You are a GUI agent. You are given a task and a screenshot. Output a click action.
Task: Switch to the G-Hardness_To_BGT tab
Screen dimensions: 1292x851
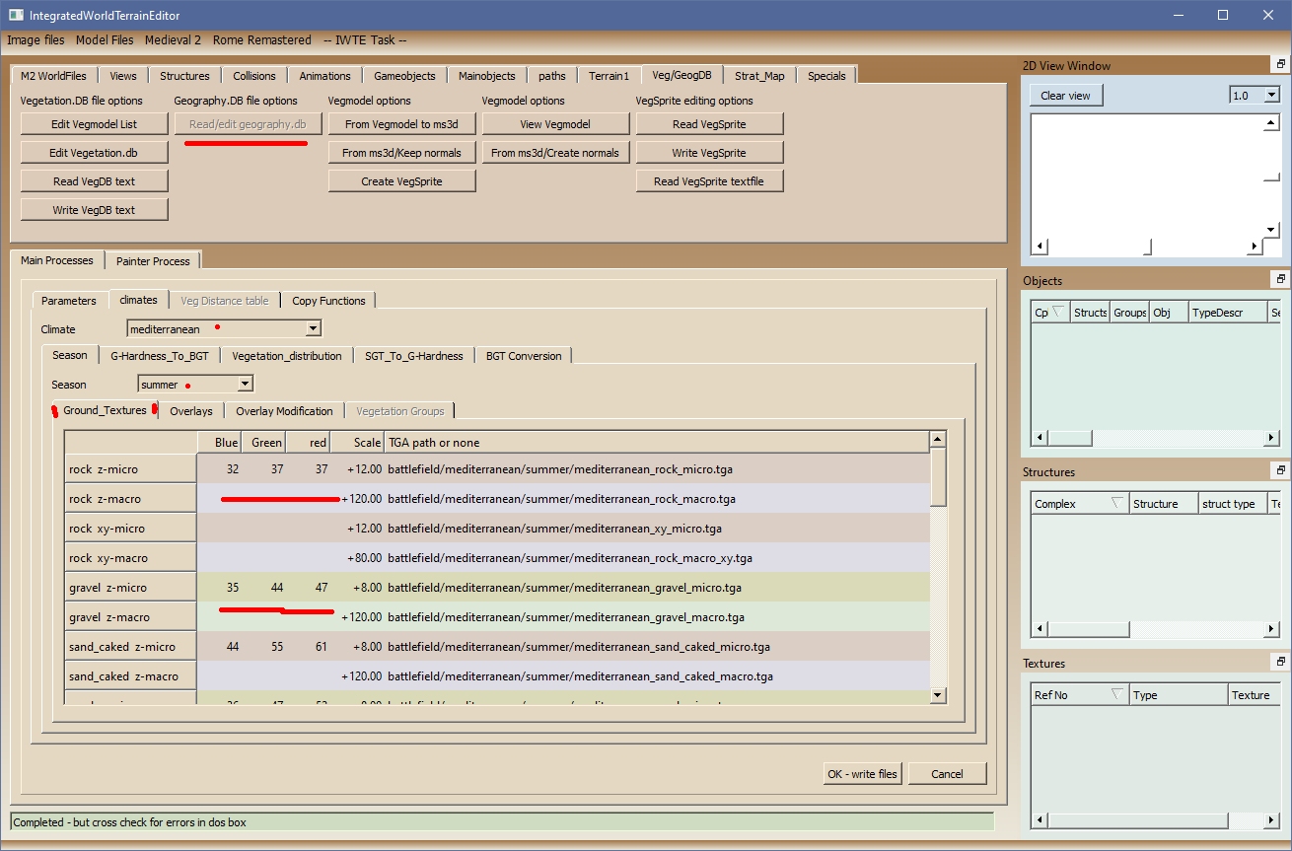click(160, 356)
